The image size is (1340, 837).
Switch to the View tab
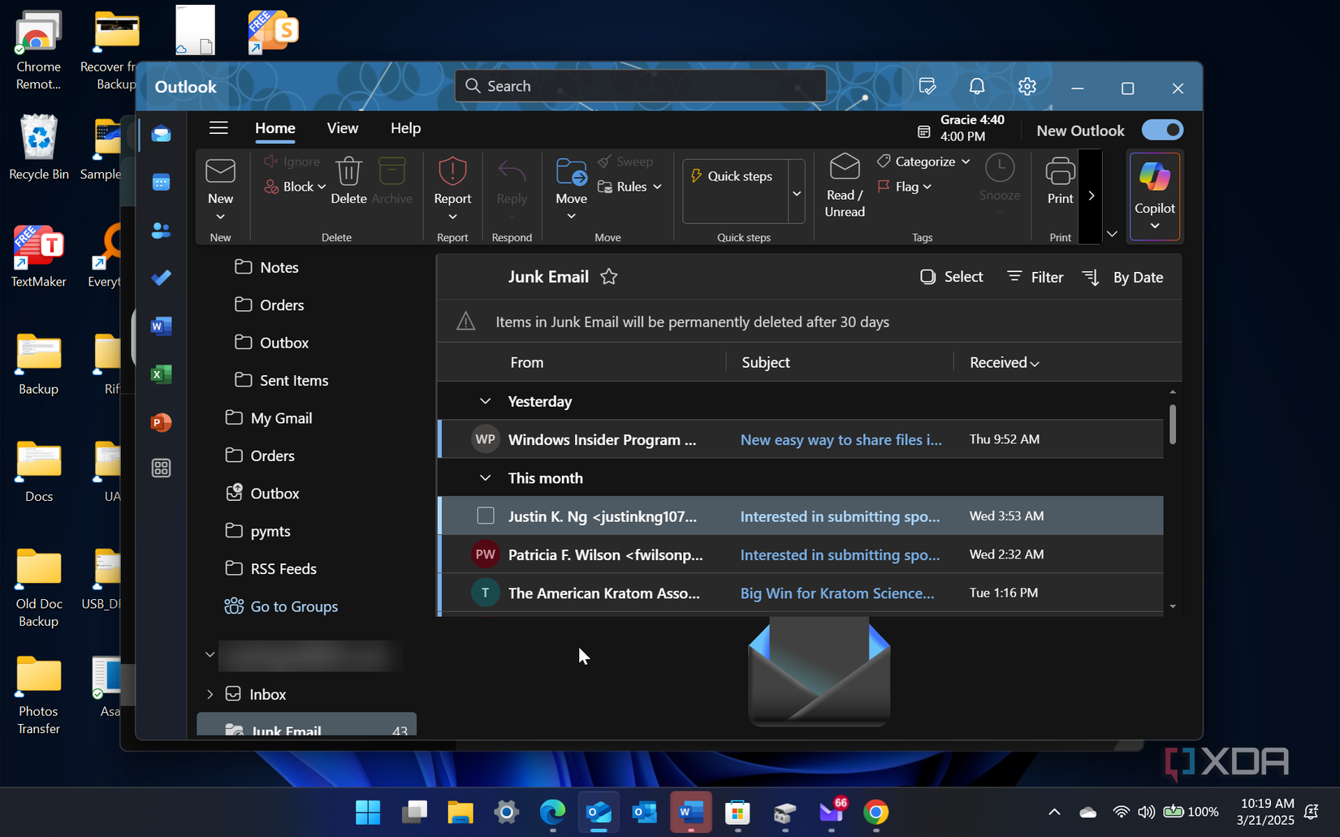point(342,128)
